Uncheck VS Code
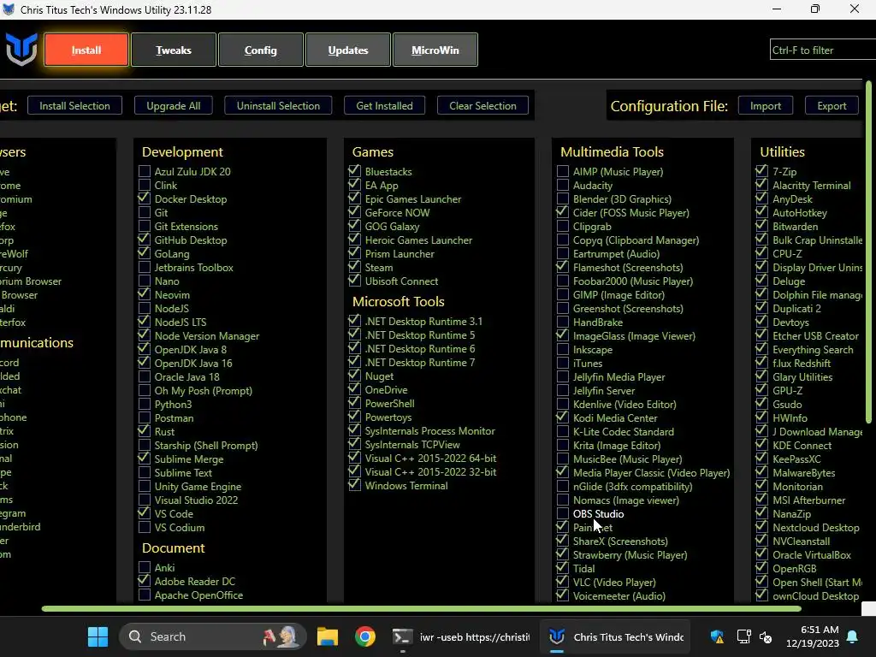The width and height of the screenshot is (876, 657). tap(144, 513)
